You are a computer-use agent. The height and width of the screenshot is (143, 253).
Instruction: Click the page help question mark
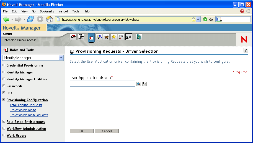(246, 50)
